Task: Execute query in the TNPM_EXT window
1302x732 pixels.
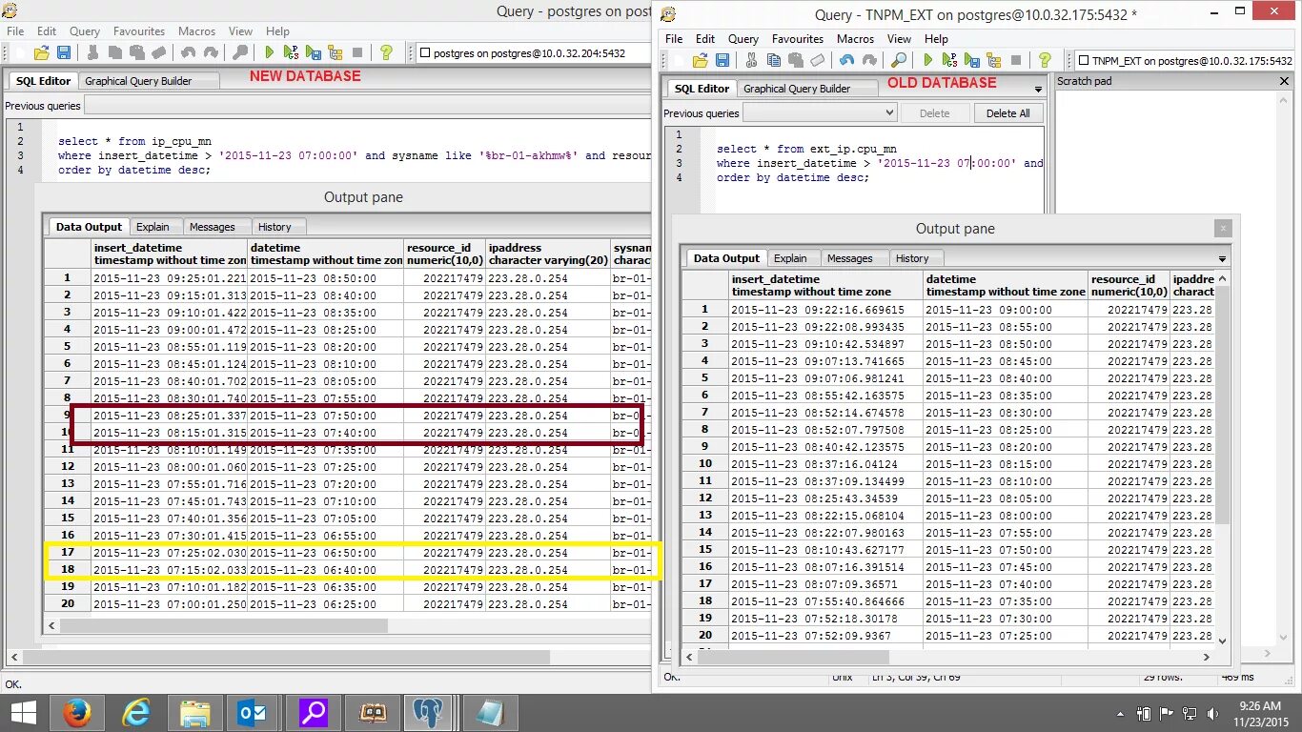Action: (928, 60)
